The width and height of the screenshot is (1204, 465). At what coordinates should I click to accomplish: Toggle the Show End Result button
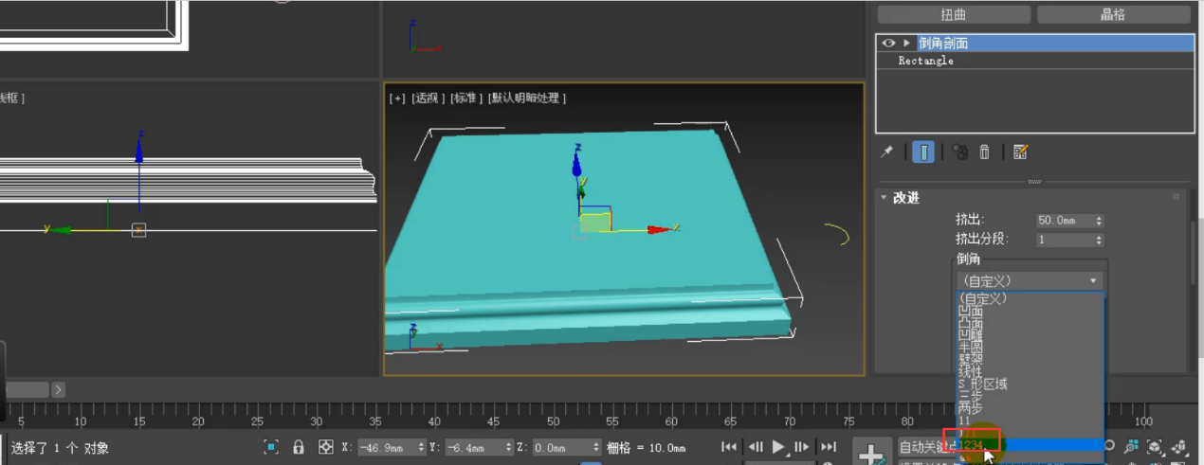tap(923, 152)
